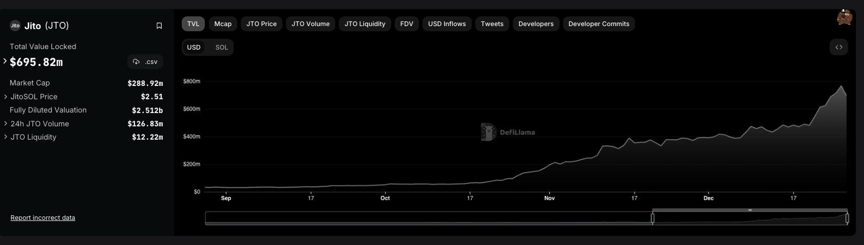Click the left handle of range slider

tap(652, 218)
